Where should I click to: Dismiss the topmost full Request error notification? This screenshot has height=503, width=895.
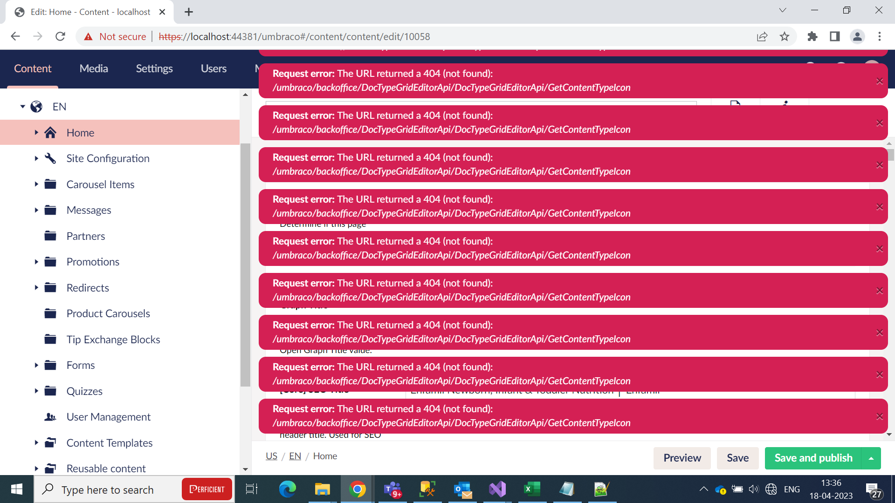point(879,81)
